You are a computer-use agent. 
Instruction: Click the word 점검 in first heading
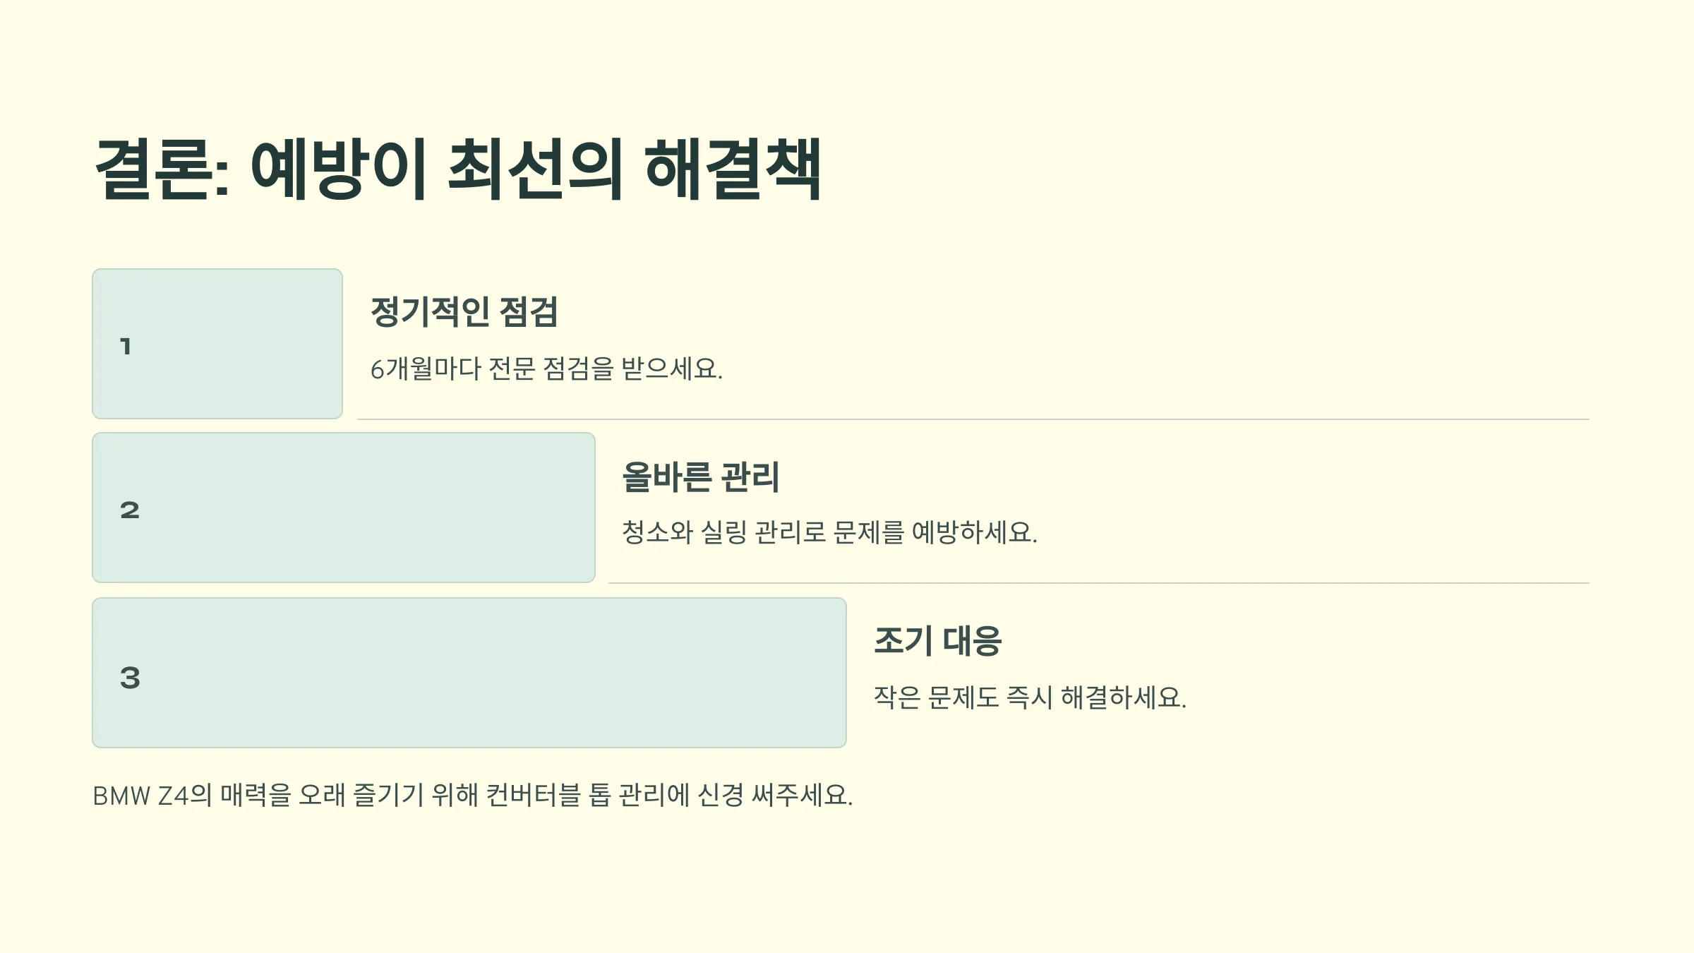click(529, 312)
